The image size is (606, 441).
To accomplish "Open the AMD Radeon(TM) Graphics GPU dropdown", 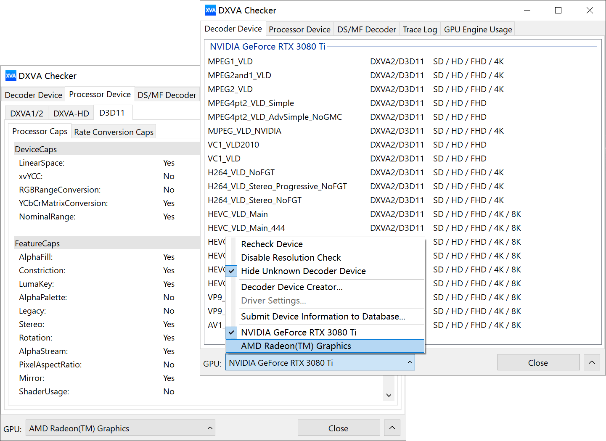I will click(x=120, y=428).
